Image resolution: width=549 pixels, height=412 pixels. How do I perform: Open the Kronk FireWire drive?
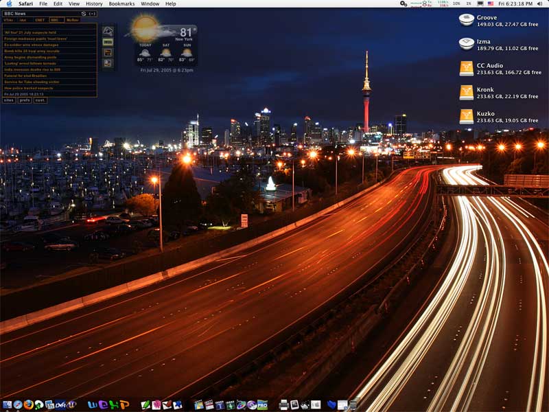click(467, 93)
